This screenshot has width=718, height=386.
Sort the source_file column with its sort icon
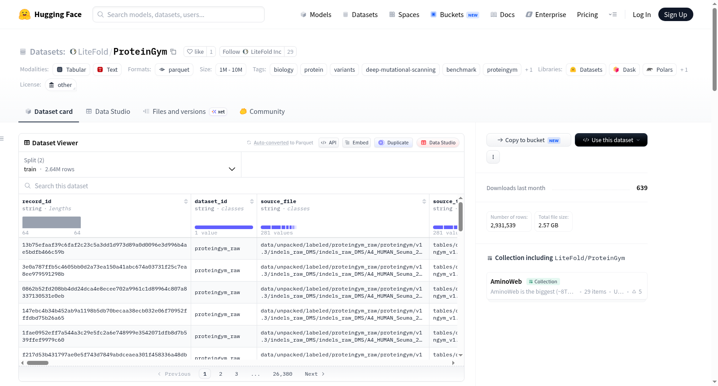point(424,201)
